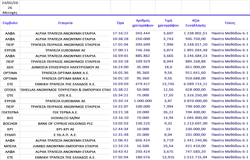250x160 pixels.
Task: Select time cell 10:38:28
Action: pos(120,39)
